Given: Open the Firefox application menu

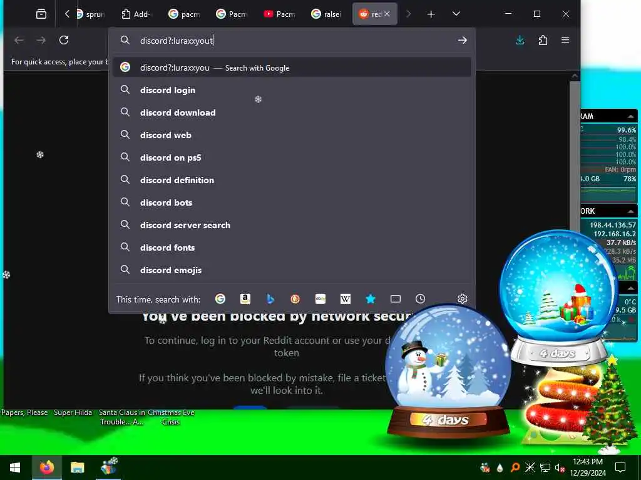Looking at the screenshot, I should pyautogui.click(x=565, y=40).
